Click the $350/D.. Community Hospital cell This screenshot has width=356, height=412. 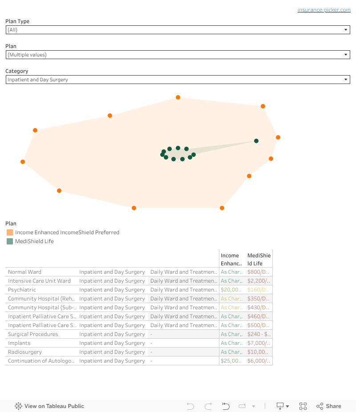(x=258, y=299)
